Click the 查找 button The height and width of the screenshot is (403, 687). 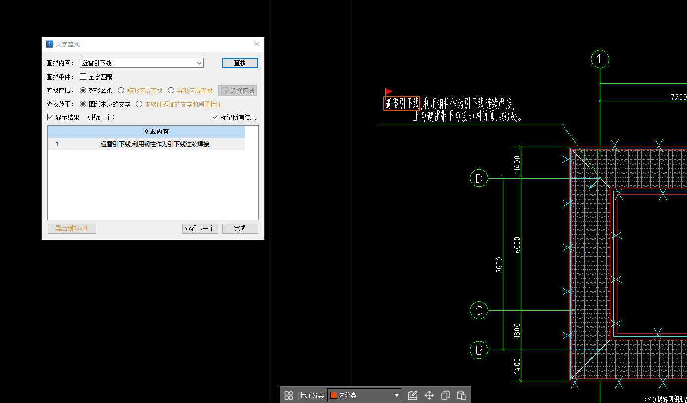[240, 63]
